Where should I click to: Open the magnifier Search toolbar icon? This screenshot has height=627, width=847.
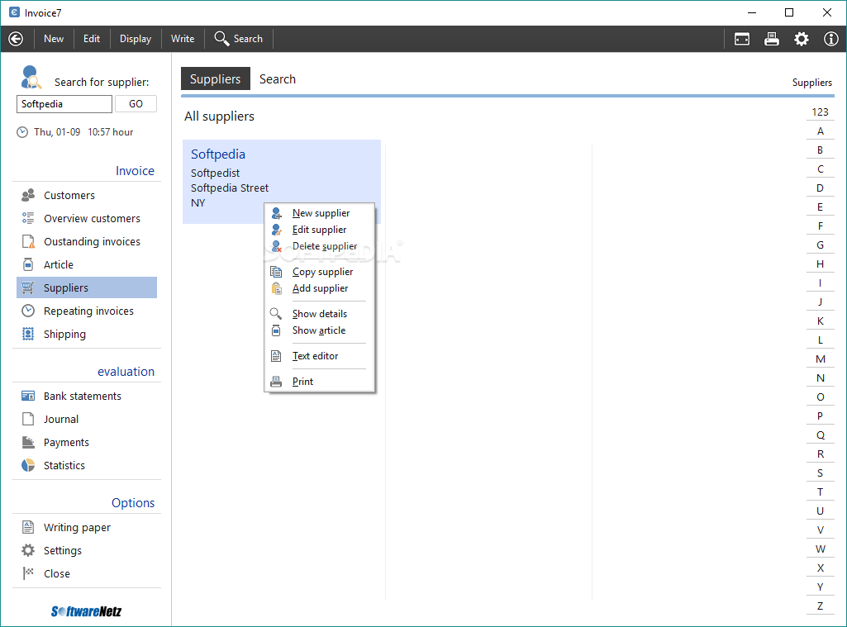point(221,38)
